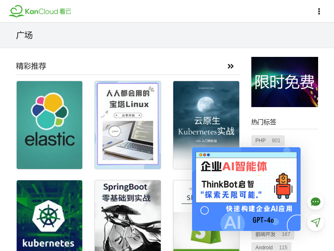Click the GPT-4o label in ad
334x251 pixels.
pyautogui.click(x=263, y=220)
